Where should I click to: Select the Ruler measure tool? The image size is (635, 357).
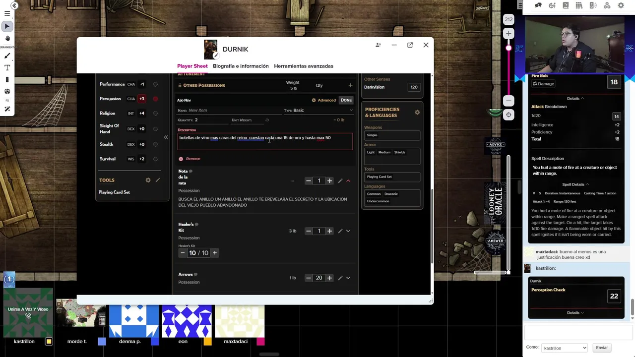7,79
